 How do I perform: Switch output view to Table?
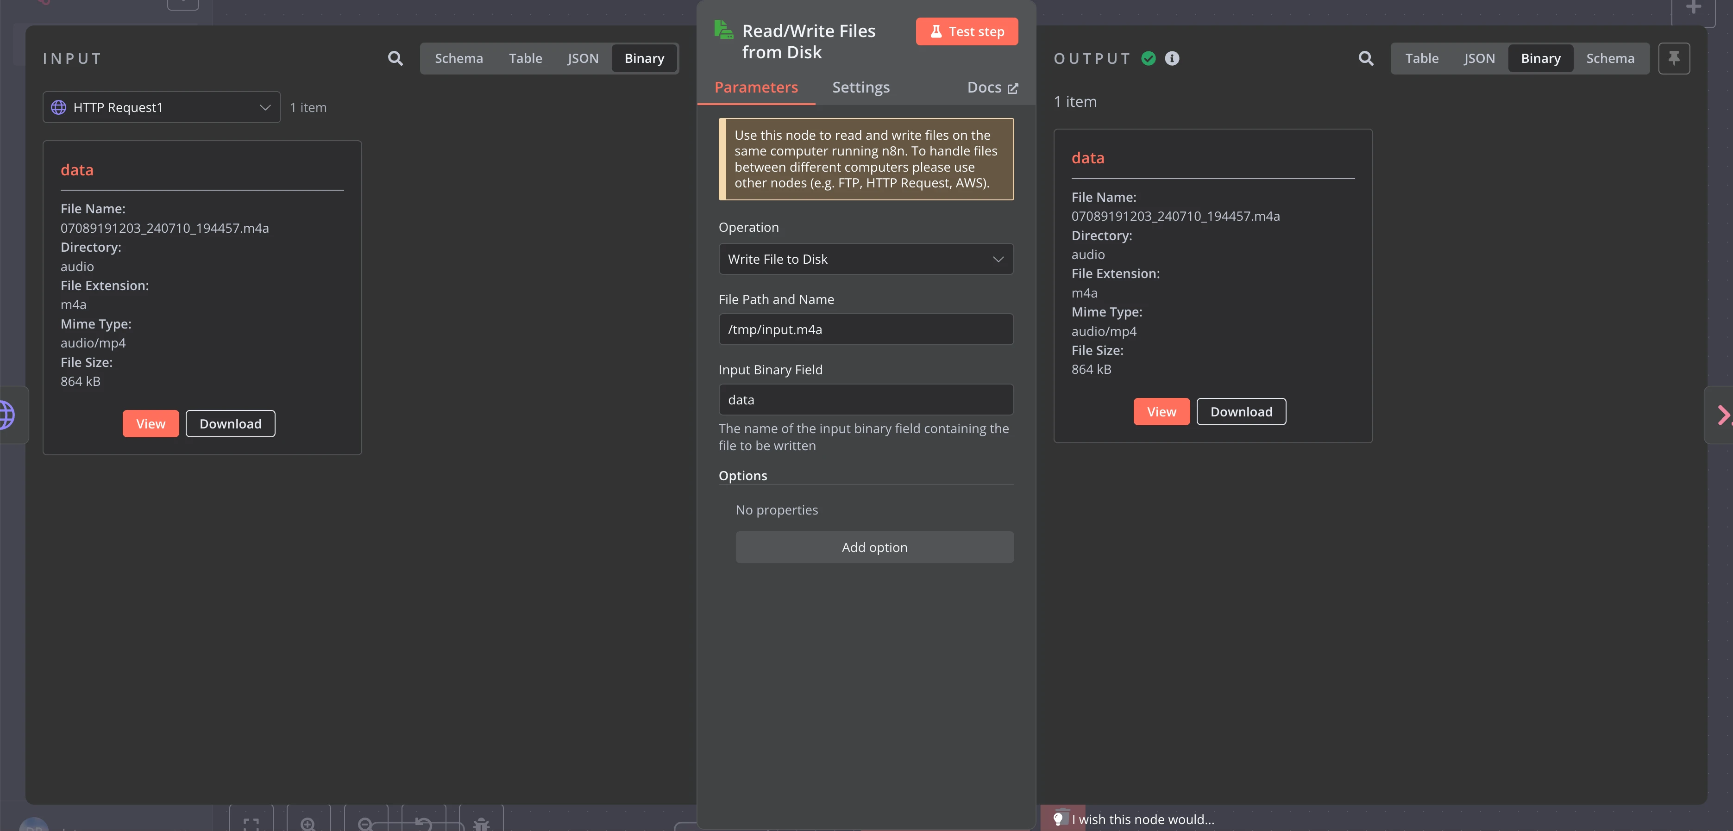click(x=1421, y=58)
